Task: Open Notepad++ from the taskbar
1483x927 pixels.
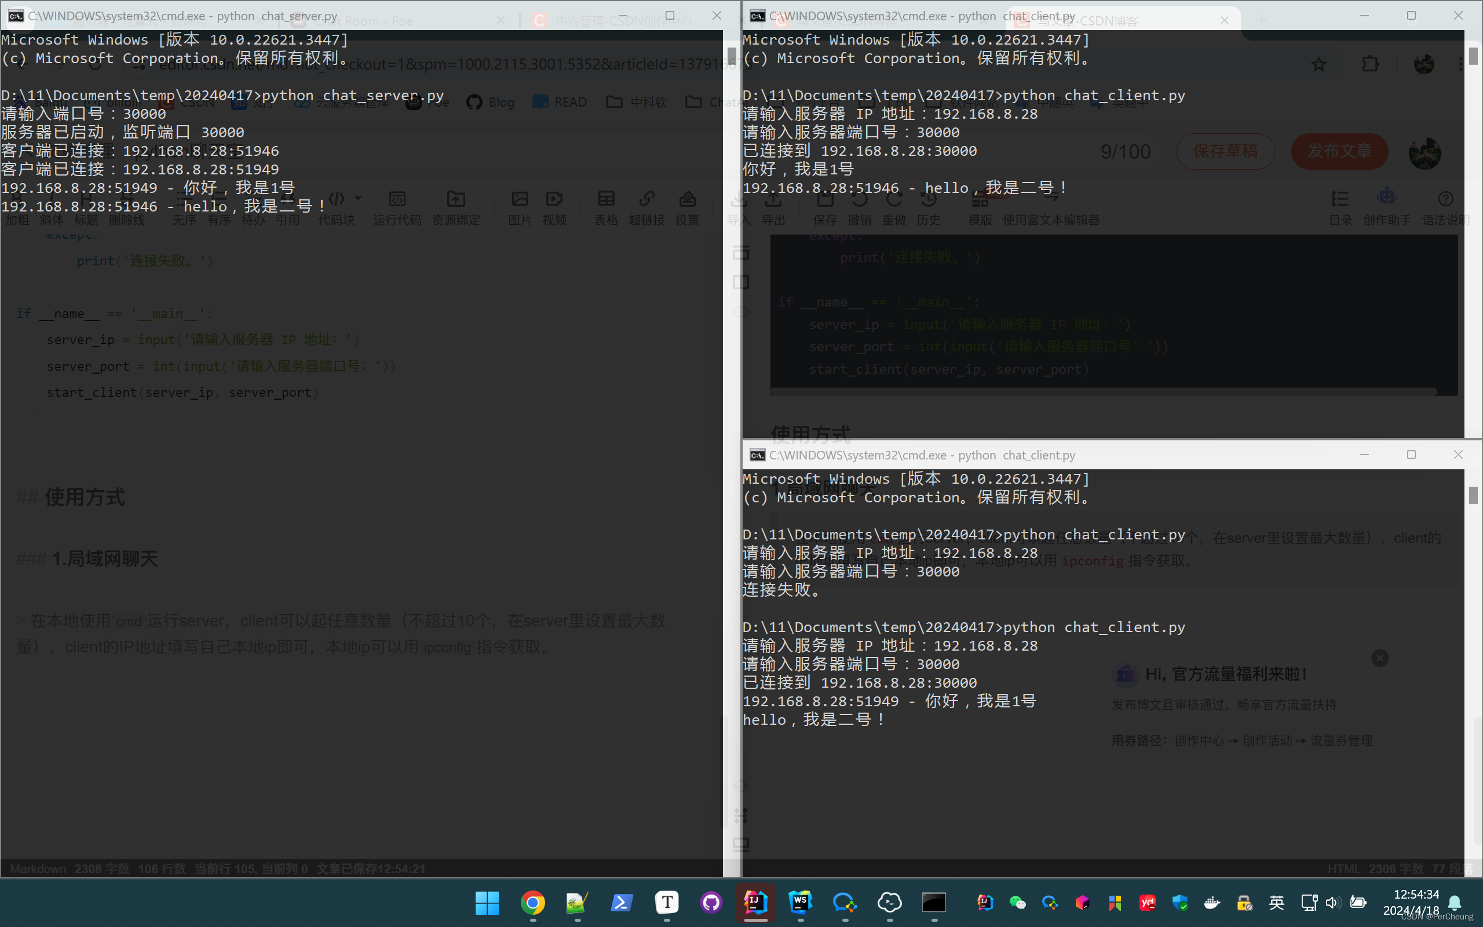Action: tap(577, 903)
